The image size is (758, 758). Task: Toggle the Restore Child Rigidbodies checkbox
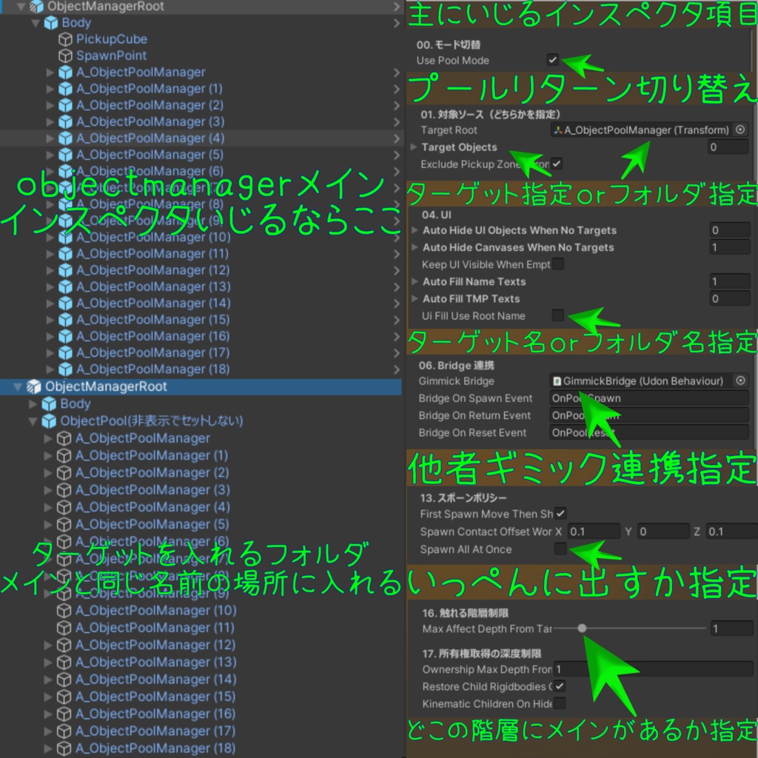point(560,686)
